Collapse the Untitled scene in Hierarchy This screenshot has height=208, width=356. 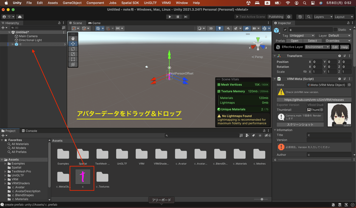pyautogui.click(x=9, y=32)
